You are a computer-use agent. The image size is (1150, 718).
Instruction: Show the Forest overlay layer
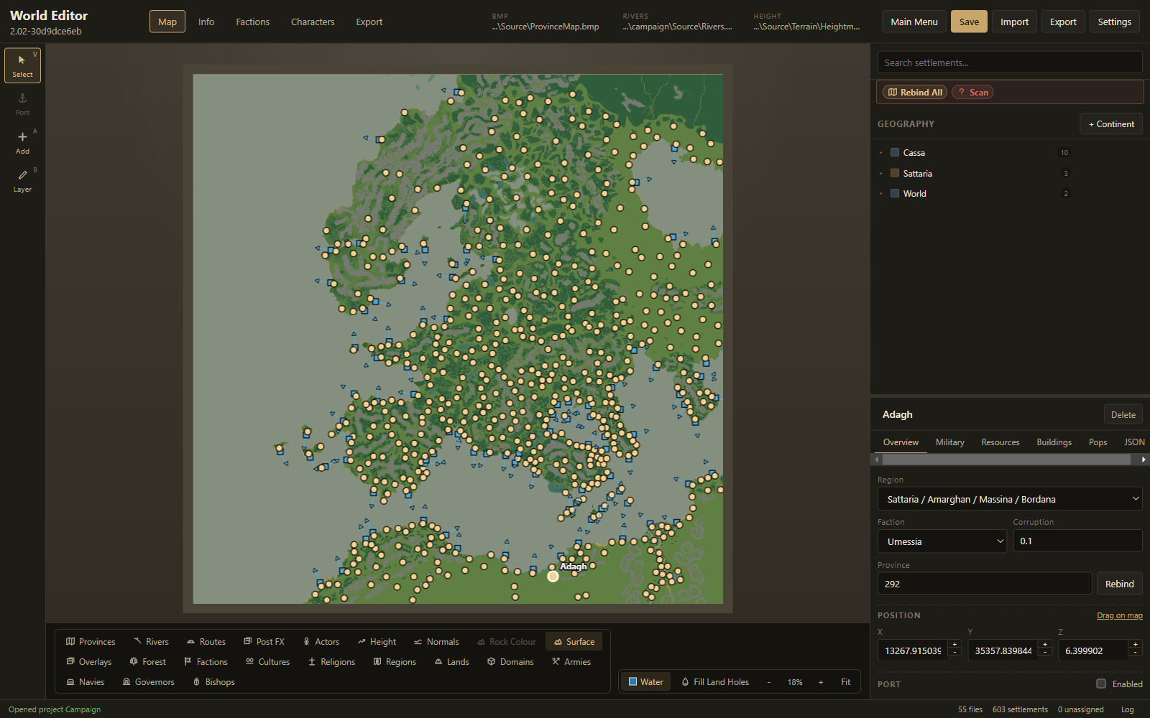[x=147, y=662]
